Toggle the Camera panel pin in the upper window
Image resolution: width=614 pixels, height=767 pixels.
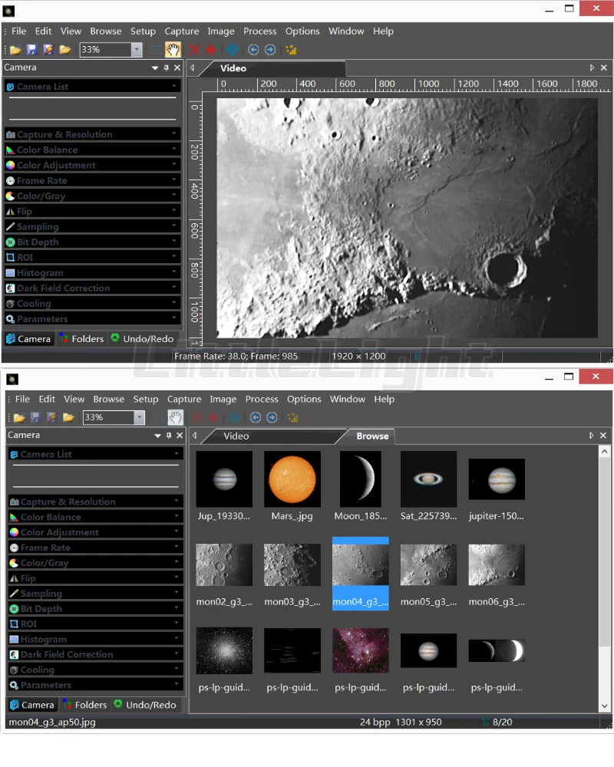pyautogui.click(x=167, y=68)
